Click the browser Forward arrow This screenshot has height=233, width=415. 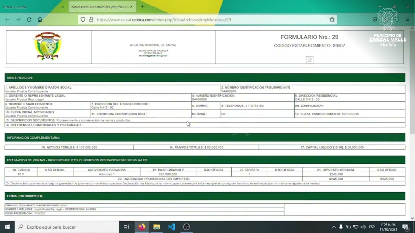coord(18,20)
